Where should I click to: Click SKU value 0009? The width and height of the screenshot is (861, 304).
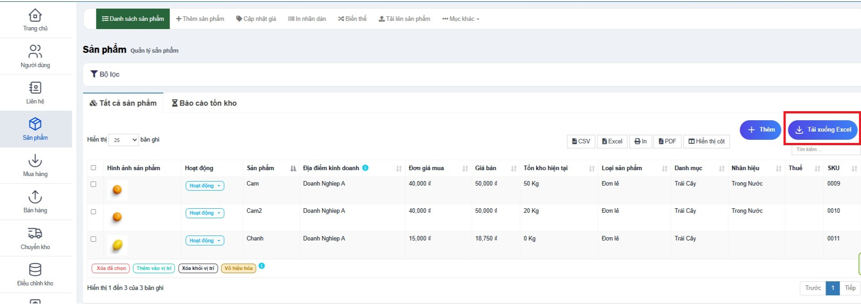(x=834, y=184)
